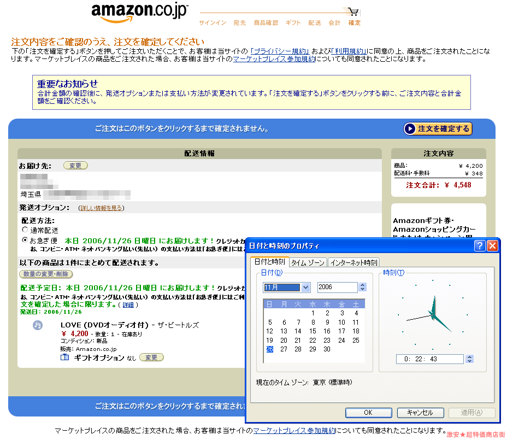
Task: Click the shopping cart icon in progress bar
Action: pyautogui.click(x=353, y=12)
